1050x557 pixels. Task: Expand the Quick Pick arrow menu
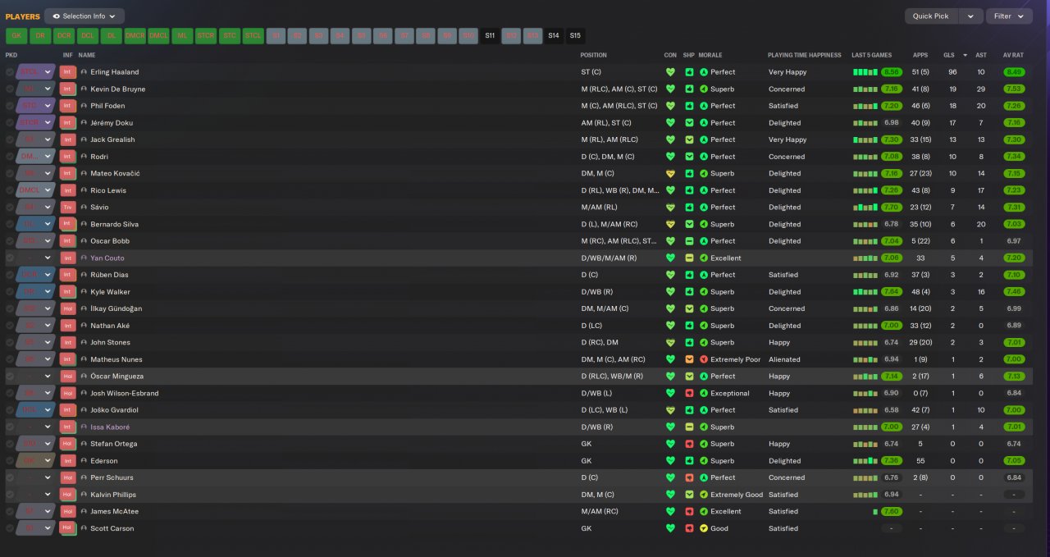970,16
